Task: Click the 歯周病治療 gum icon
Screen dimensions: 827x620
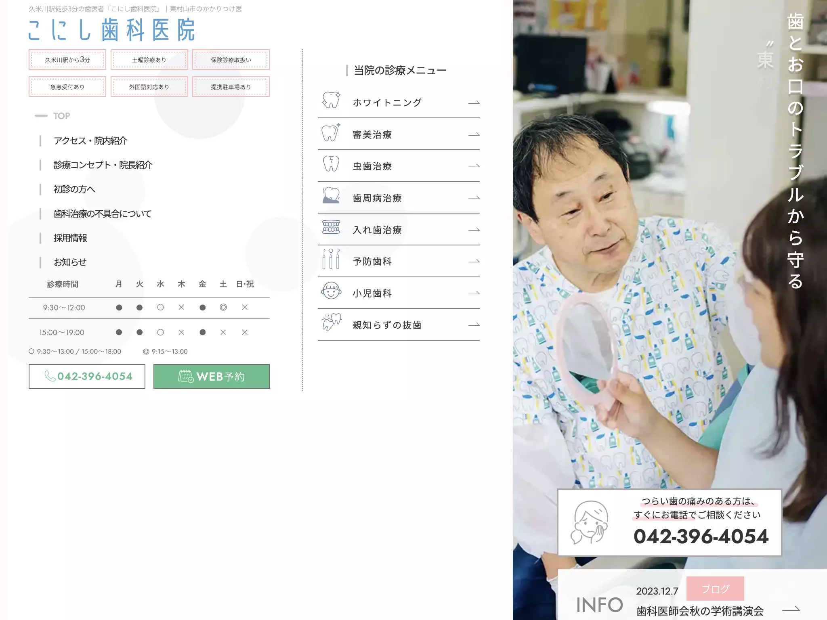Action: 331,195
